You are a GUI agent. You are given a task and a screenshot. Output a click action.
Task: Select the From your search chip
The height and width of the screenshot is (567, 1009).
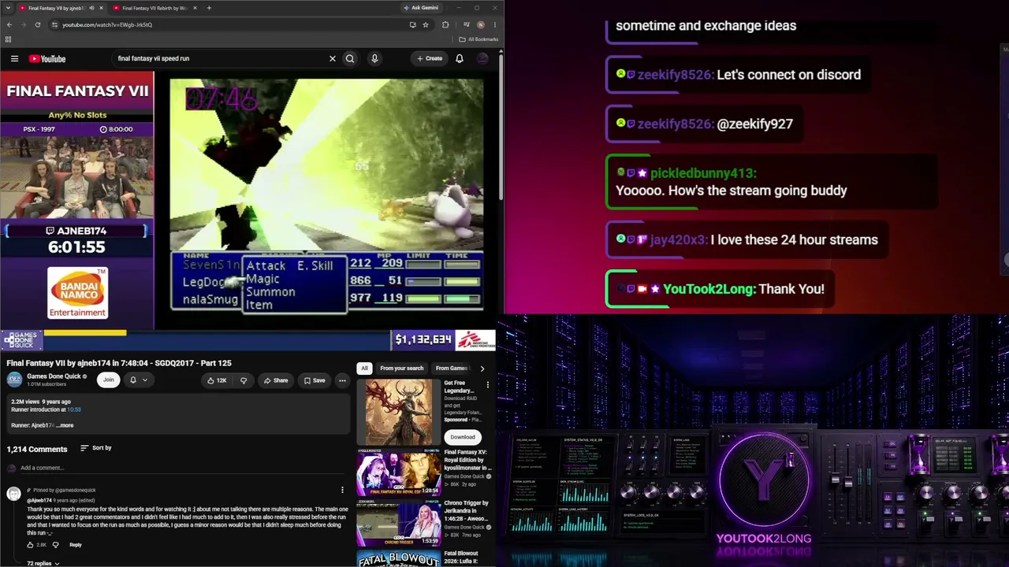click(x=402, y=369)
